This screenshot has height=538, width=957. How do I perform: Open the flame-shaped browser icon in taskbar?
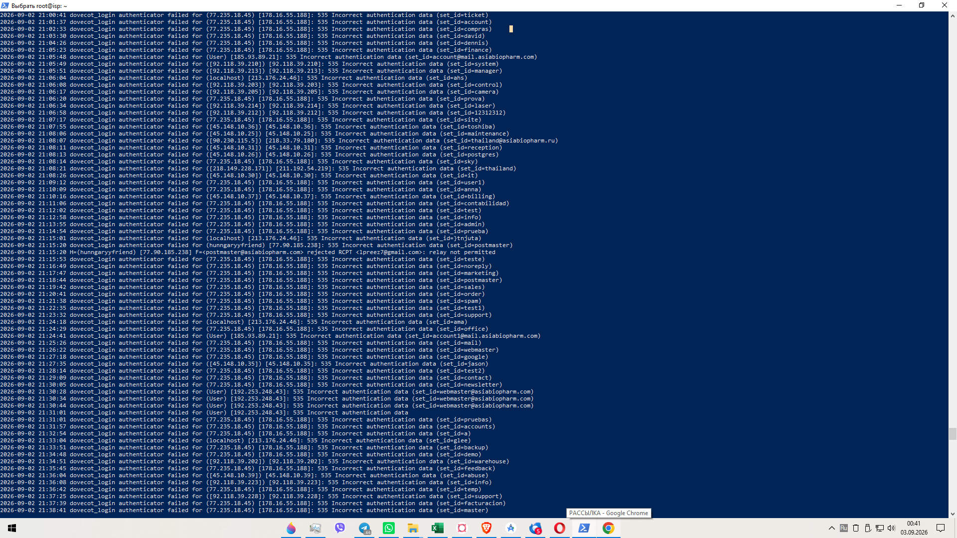pos(291,528)
